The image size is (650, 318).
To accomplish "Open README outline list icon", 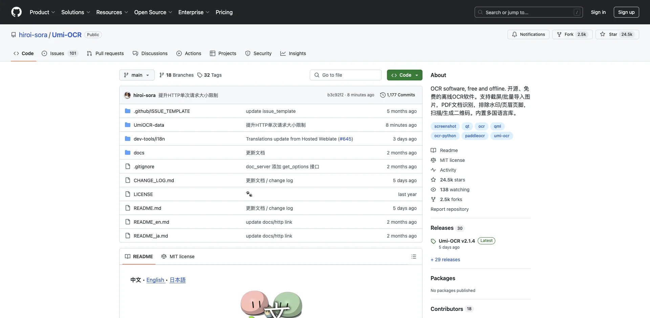I will click(414, 256).
